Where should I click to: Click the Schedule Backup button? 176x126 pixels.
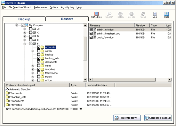(x=158, y=118)
